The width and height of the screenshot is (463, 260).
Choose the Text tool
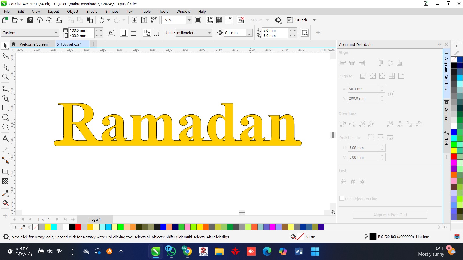tap(5, 139)
